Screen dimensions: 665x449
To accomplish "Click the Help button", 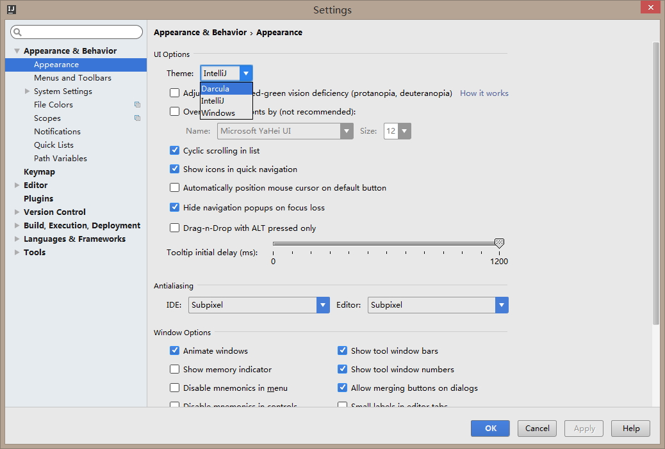I will coord(631,429).
